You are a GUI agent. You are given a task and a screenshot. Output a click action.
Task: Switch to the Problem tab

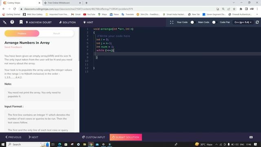pyautogui.click(x=22, y=33)
